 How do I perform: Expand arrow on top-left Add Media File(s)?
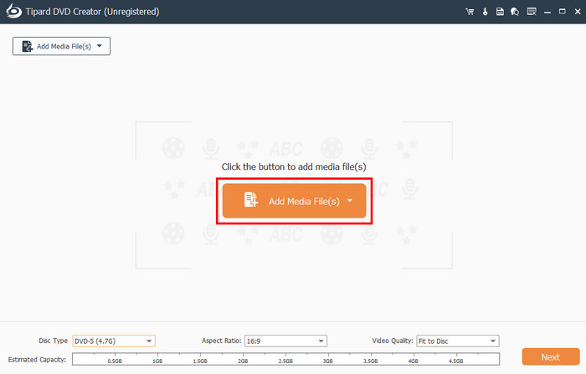[x=100, y=46]
